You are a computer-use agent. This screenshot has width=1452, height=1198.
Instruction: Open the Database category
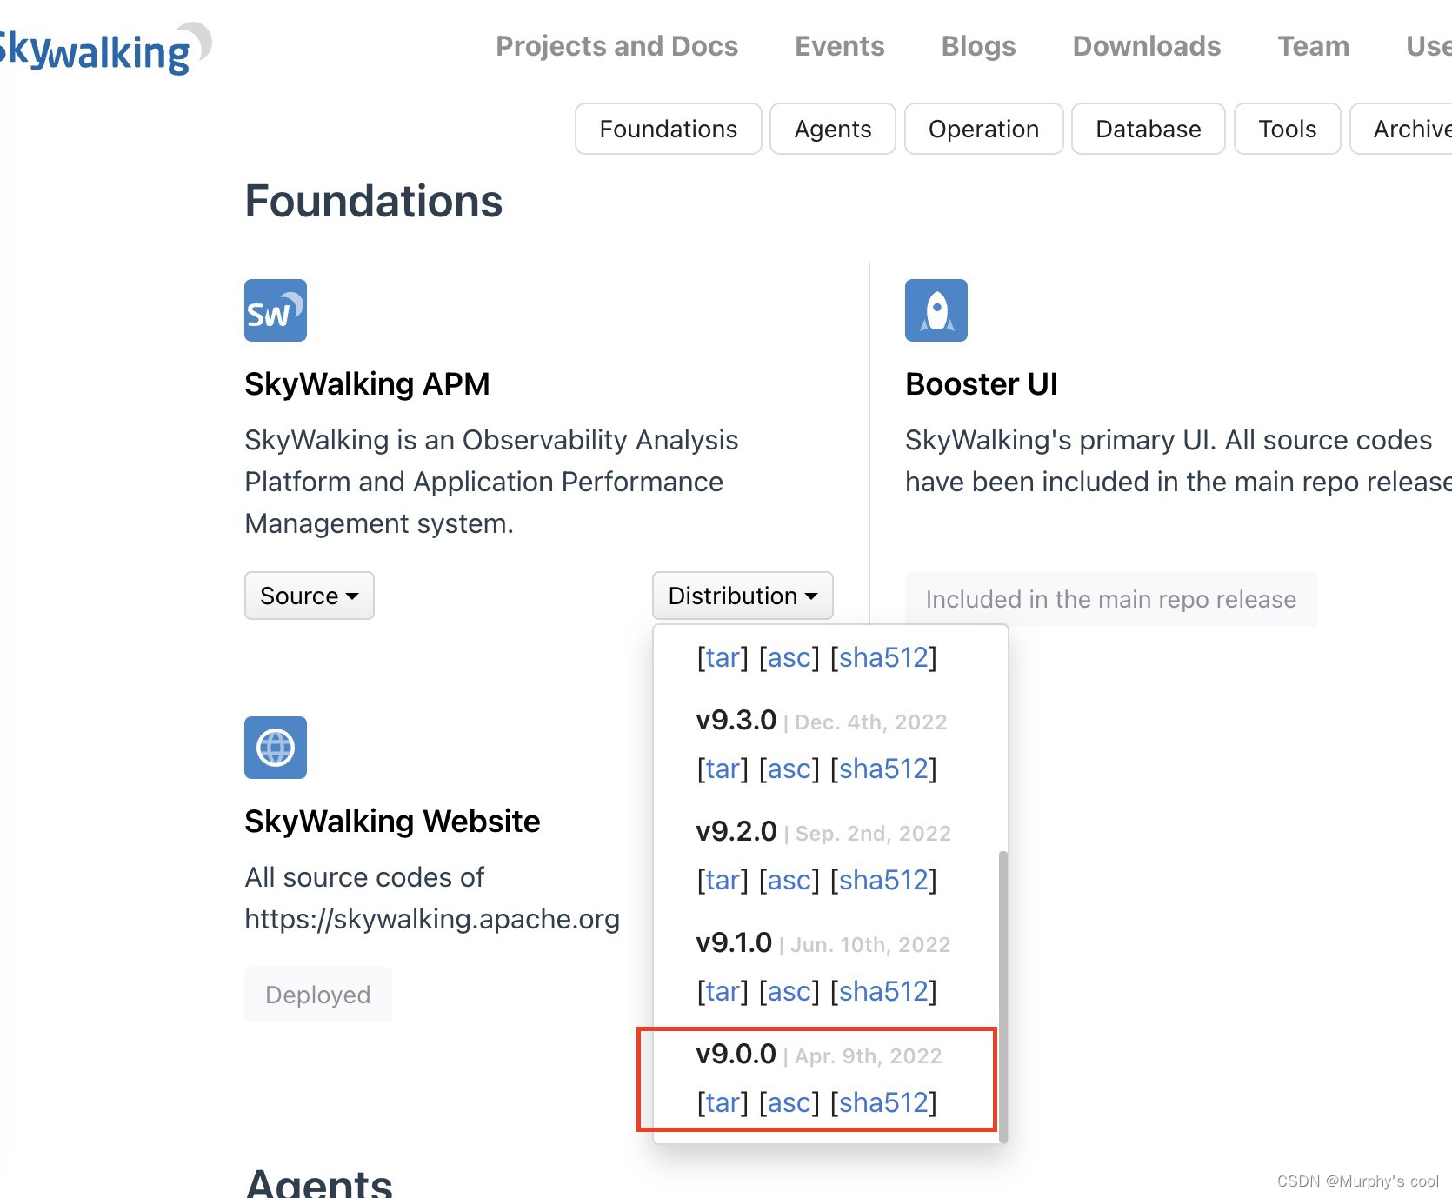pyautogui.click(x=1147, y=129)
